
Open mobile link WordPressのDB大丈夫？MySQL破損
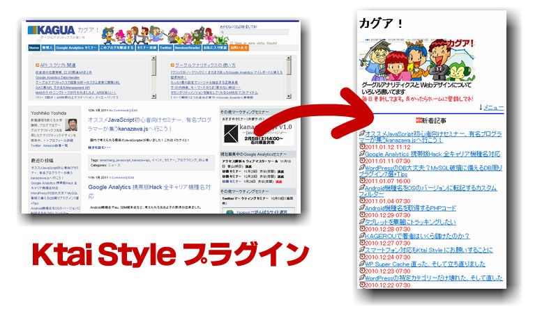(x=430, y=171)
